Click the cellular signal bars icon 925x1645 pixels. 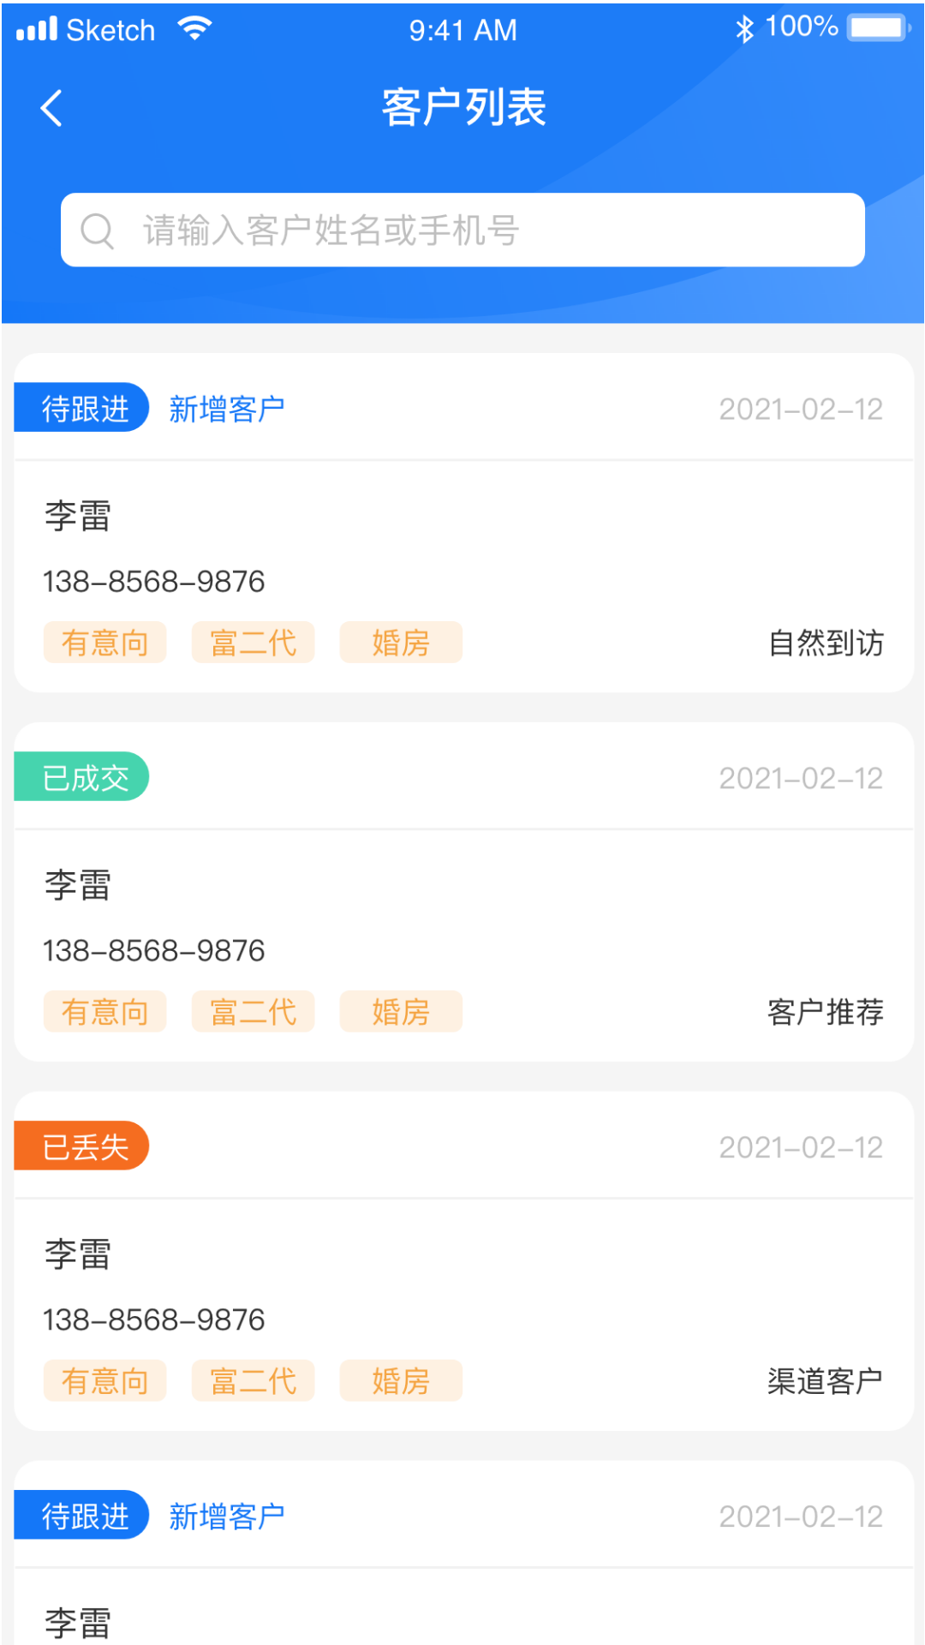pos(37,29)
